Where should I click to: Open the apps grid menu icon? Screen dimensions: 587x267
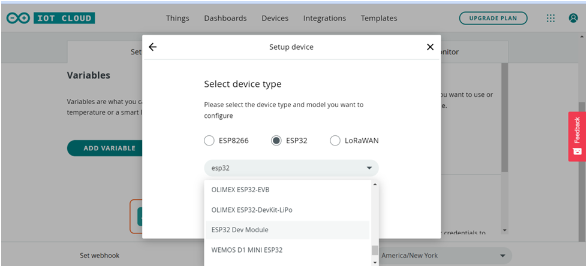[550, 18]
